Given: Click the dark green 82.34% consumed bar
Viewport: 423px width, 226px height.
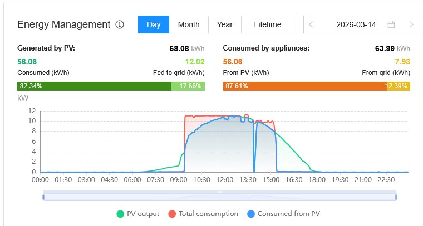Looking at the screenshot, I should [x=95, y=86].
